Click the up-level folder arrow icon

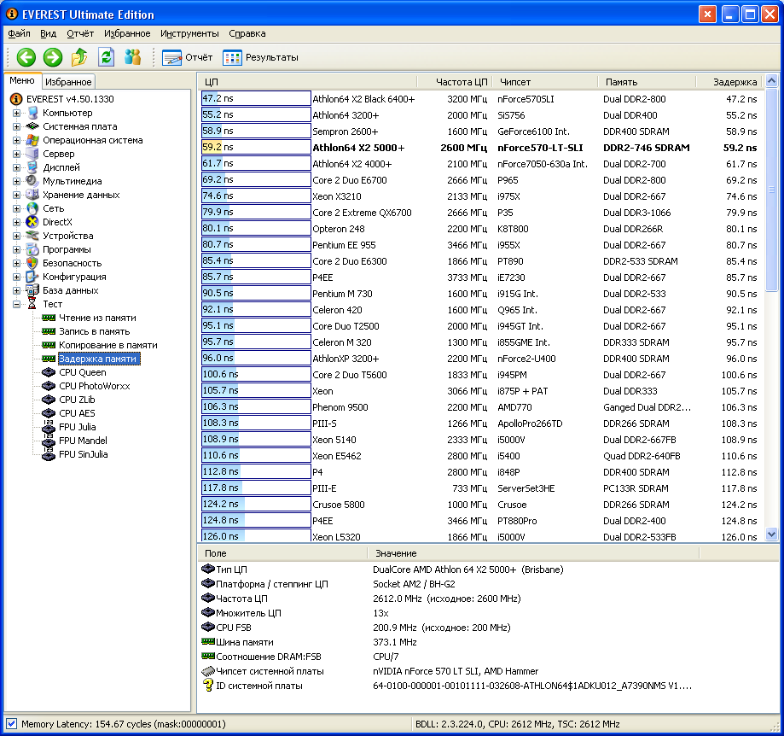[79, 57]
